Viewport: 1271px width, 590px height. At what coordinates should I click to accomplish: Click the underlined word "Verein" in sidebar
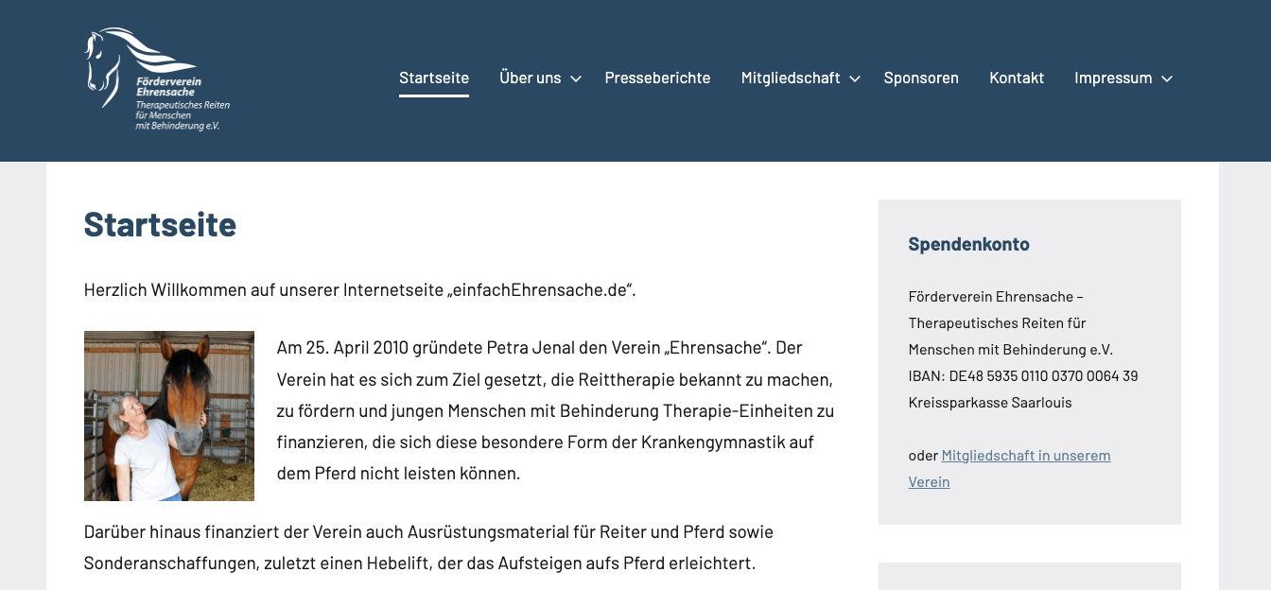928,481
